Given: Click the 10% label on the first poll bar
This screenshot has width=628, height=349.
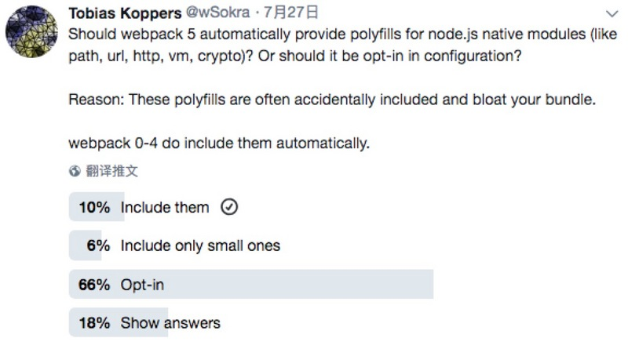Looking at the screenshot, I should [x=94, y=207].
